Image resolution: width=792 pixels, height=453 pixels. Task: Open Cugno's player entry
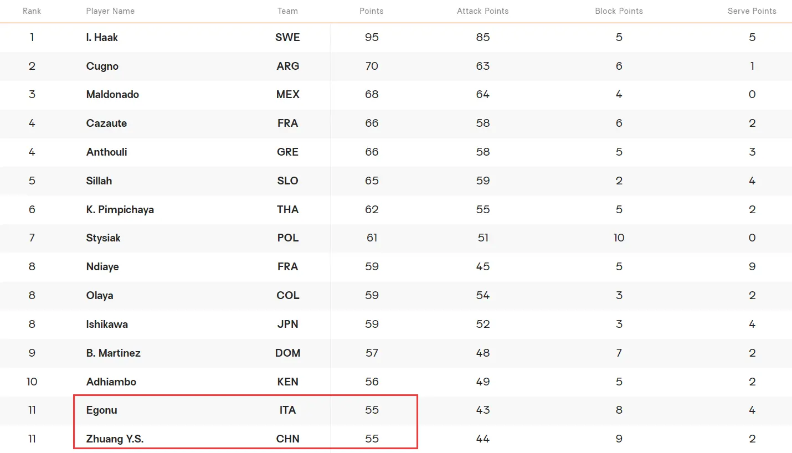(102, 66)
